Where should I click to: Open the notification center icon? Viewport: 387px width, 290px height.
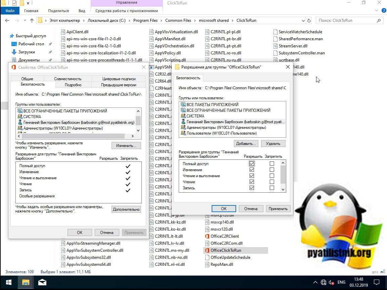pos(377,282)
